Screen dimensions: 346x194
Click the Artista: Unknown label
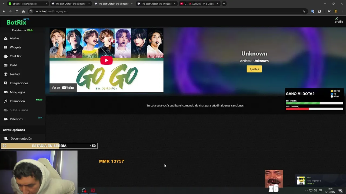point(254,61)
